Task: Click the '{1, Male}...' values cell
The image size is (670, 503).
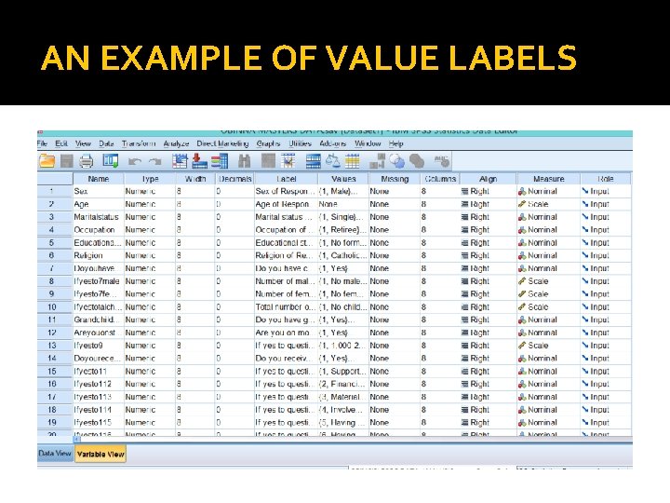Action: click(x=343, y=192)
